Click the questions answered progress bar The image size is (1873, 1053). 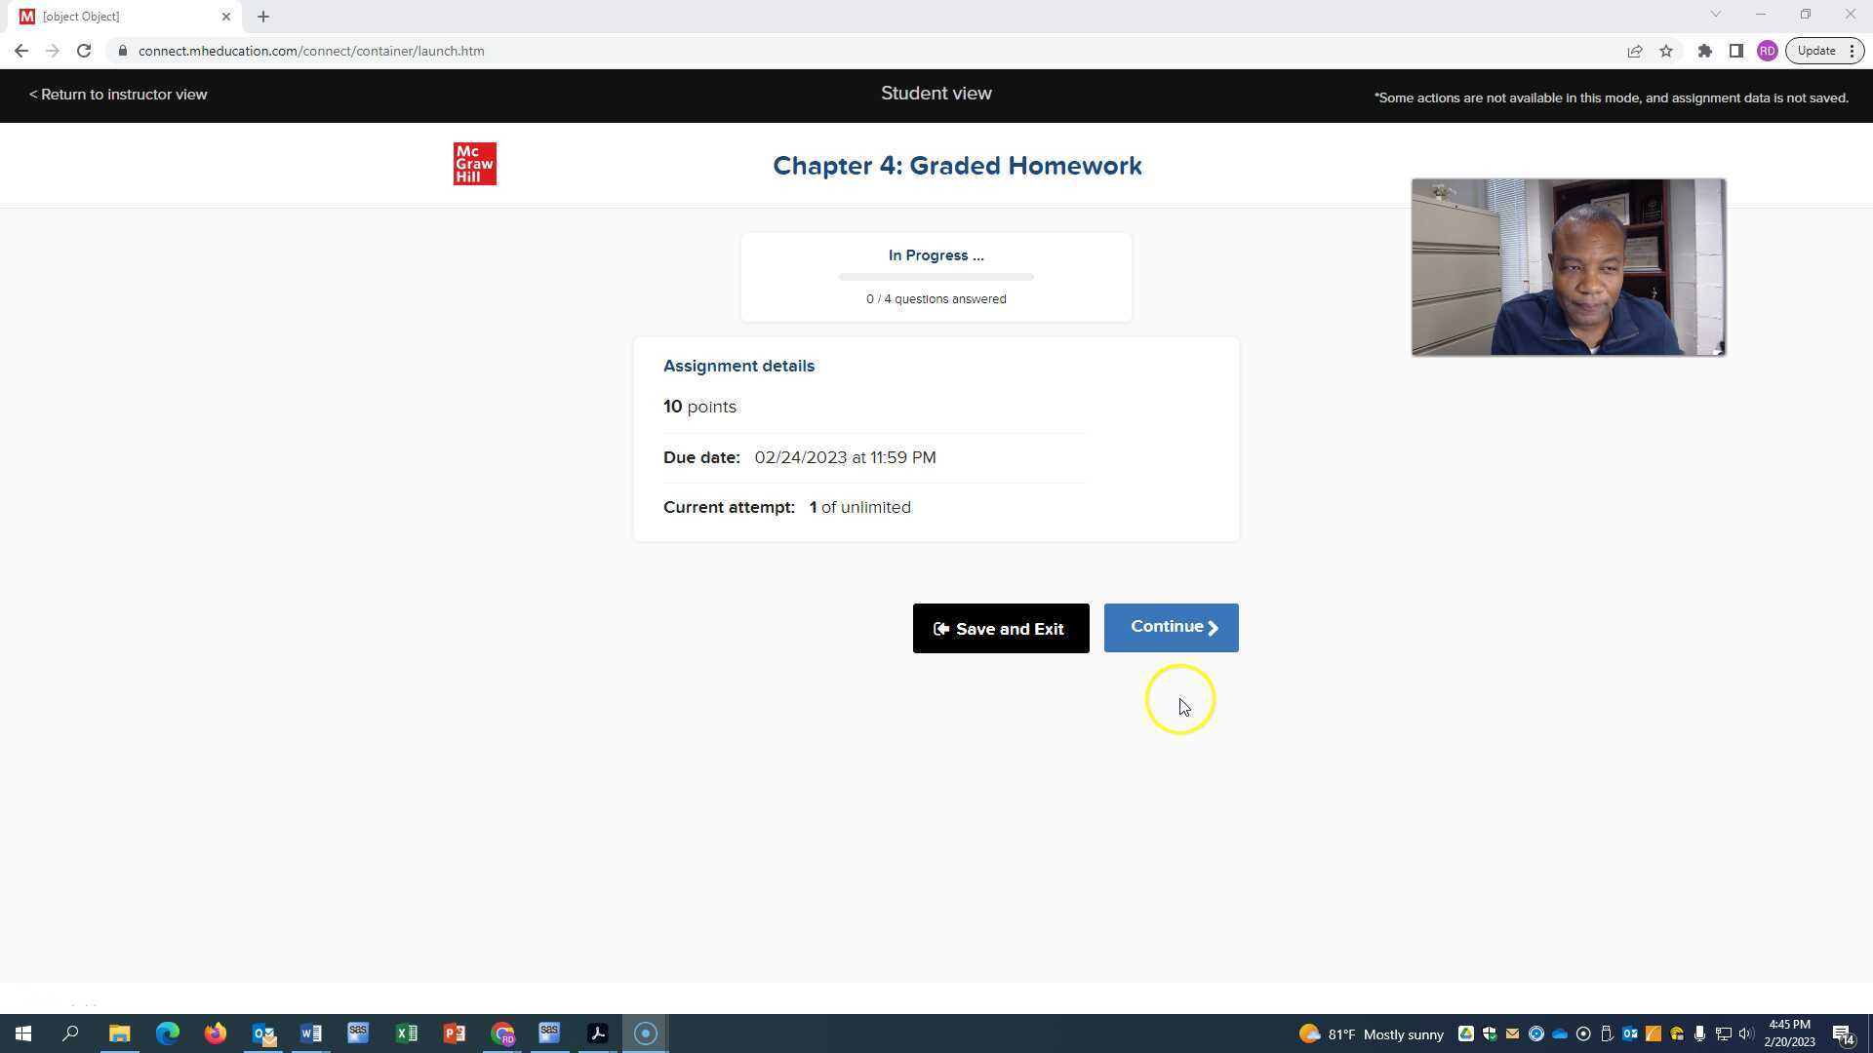coord(936,277)
